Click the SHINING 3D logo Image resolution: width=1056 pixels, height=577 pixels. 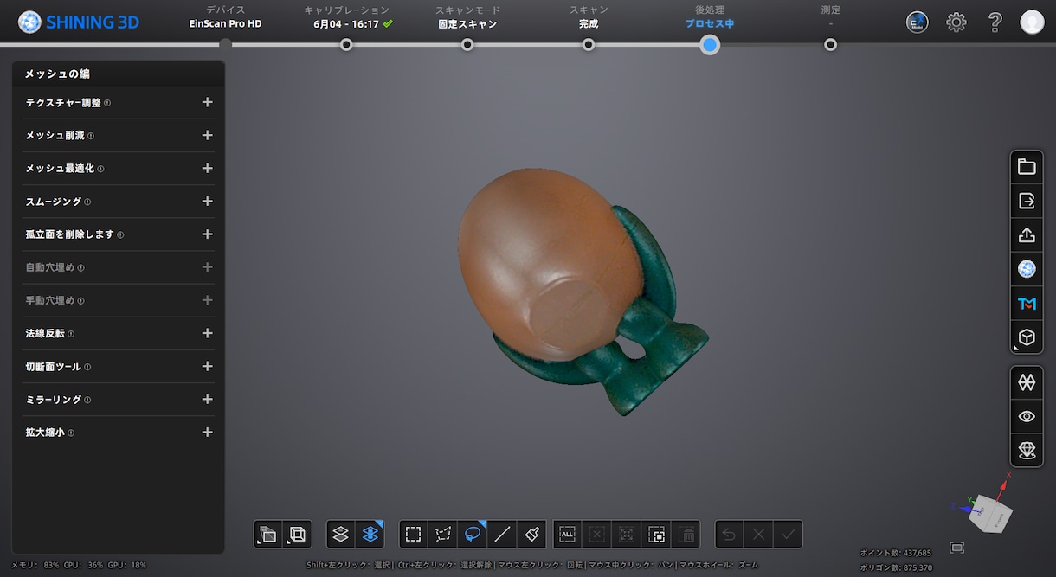click(79, 22)
